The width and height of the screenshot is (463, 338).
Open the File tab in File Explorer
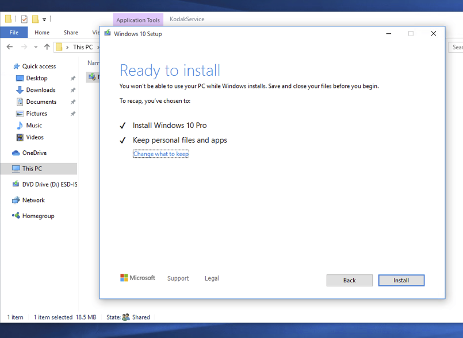14,32
